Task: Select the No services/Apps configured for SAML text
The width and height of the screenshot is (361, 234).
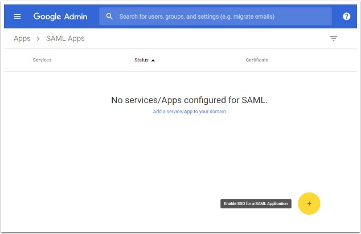Action: [x=189, y=100]
